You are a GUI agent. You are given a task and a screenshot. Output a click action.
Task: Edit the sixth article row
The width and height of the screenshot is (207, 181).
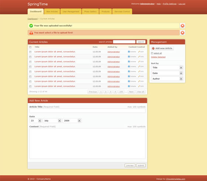(x=141, y=76)
